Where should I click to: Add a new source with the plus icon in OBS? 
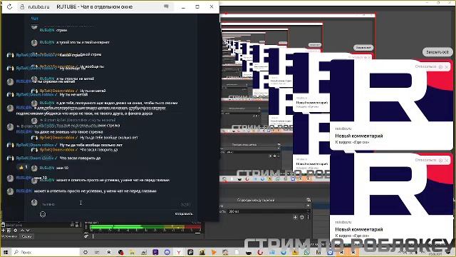pos(3,230)
